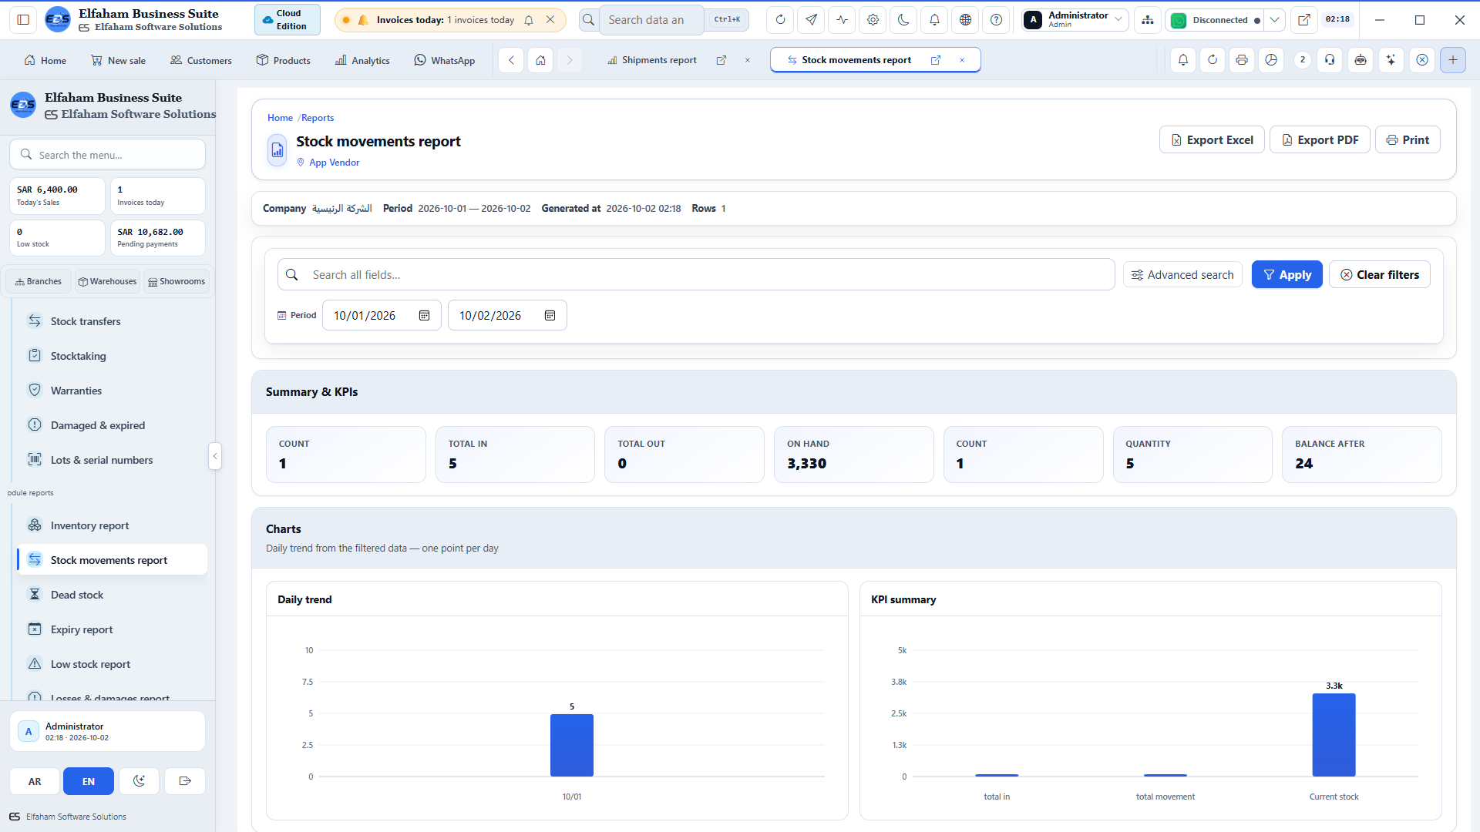Click the logout icon in sidebar footer
This screenshot has height=832, width=1480.
click(185, 781)
